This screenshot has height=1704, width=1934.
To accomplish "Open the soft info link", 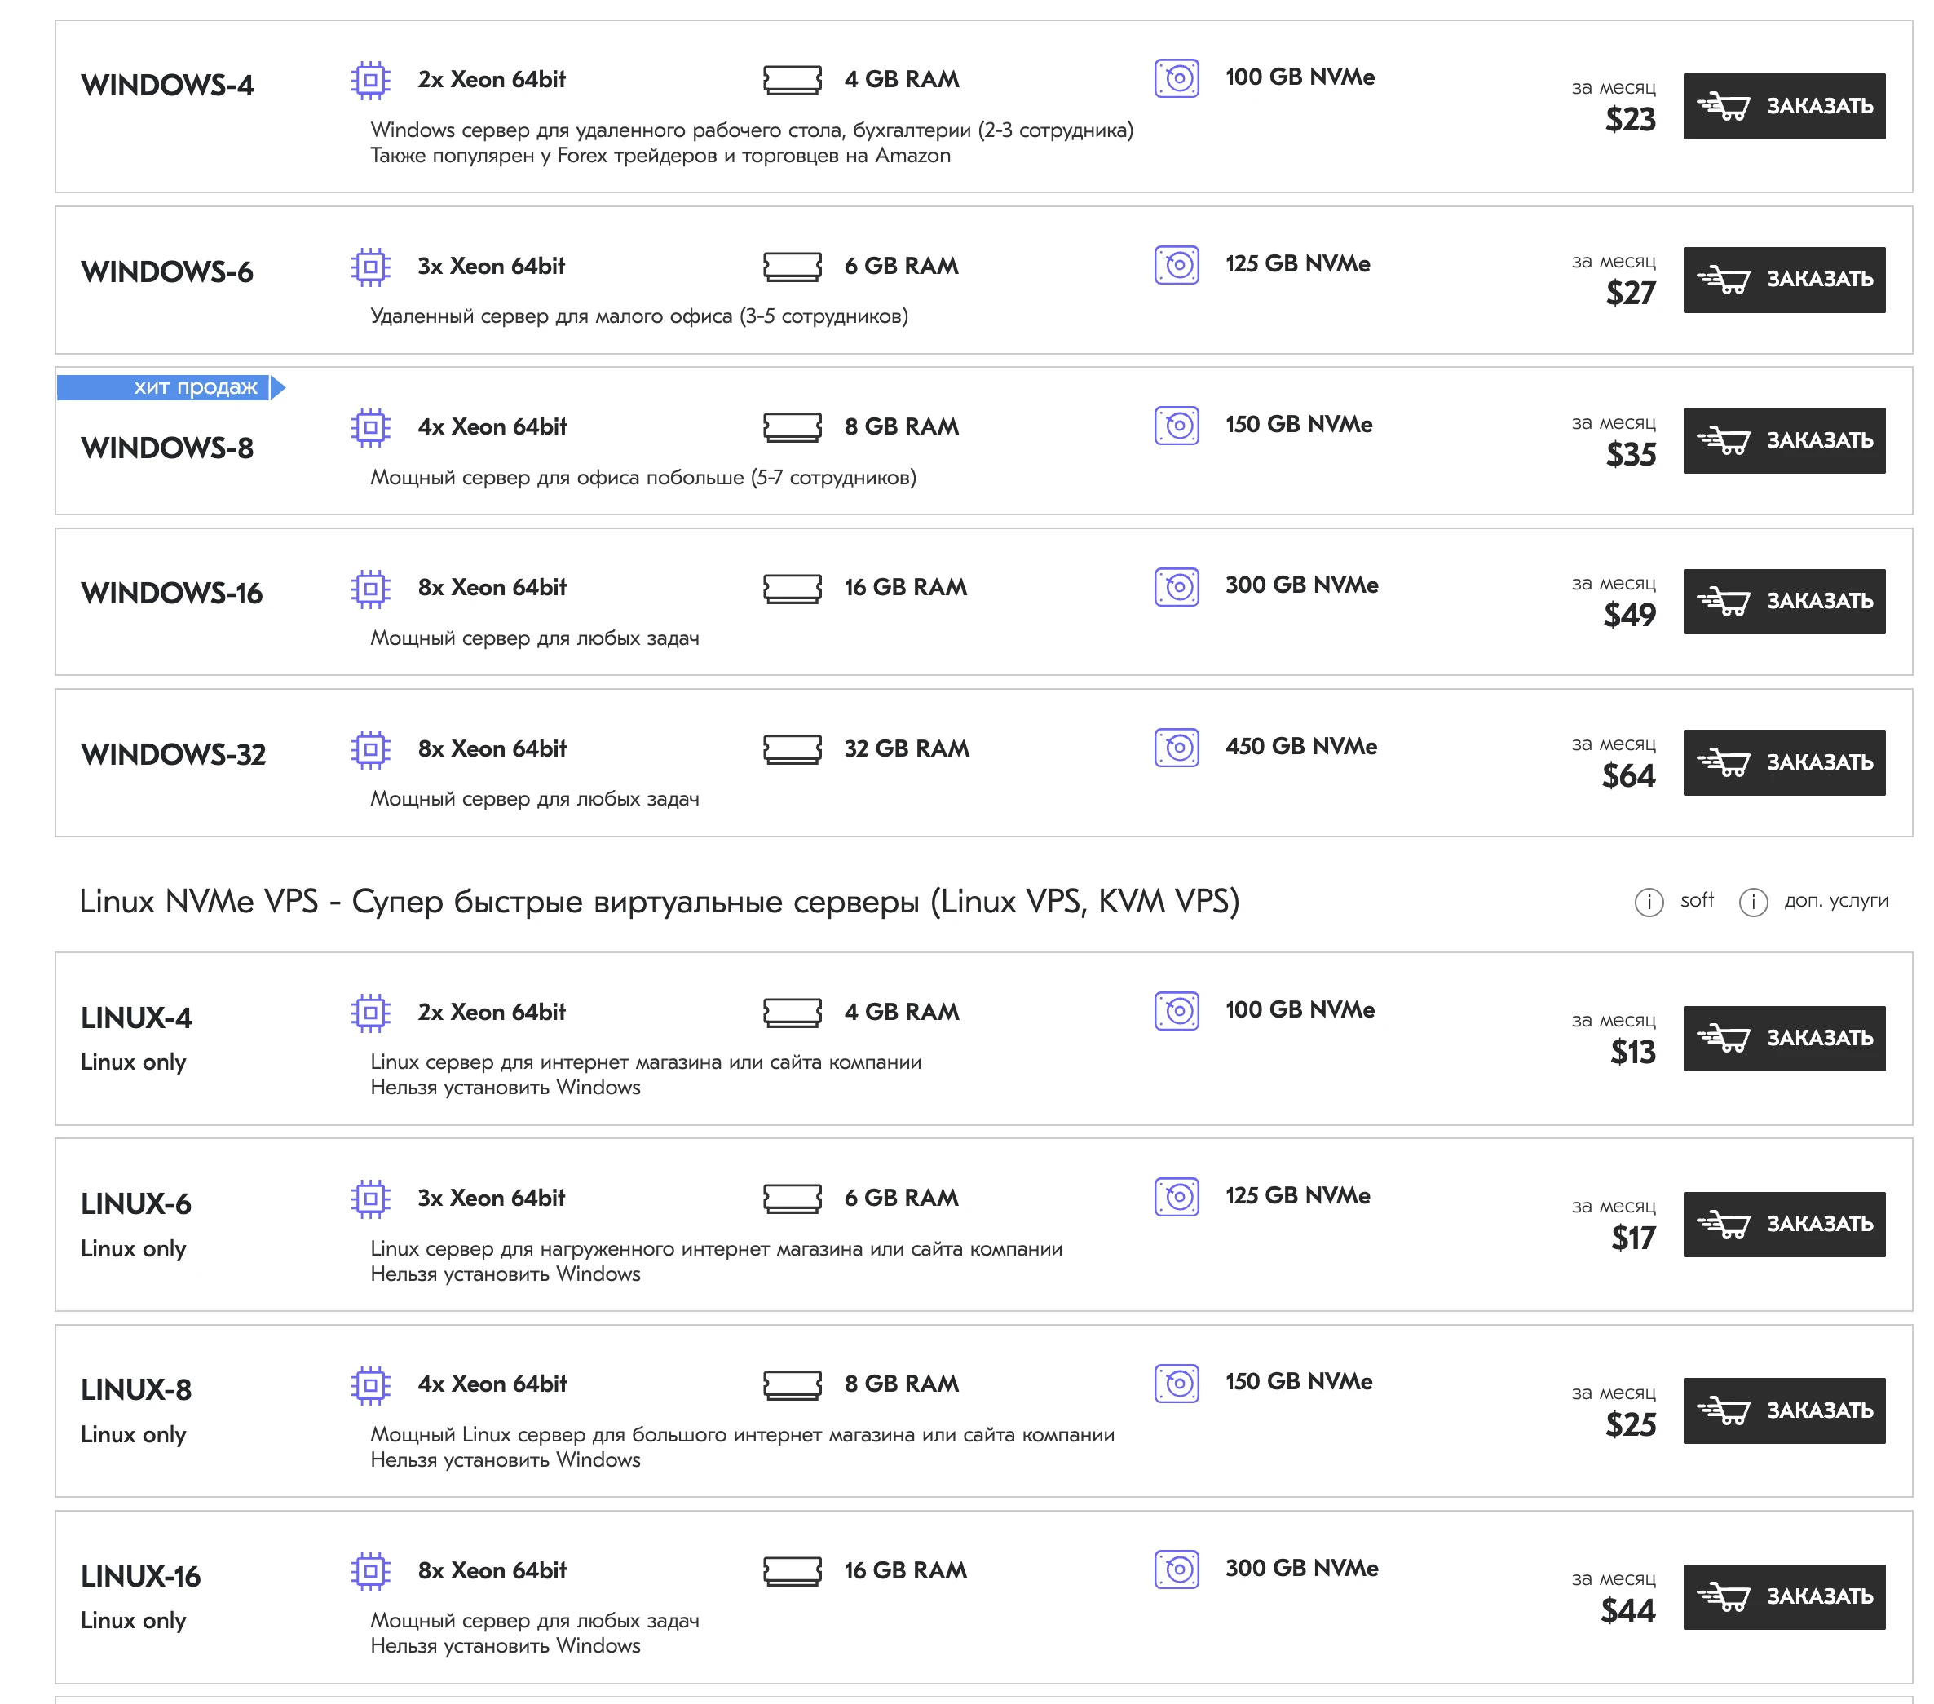I will click(1697, 901).
